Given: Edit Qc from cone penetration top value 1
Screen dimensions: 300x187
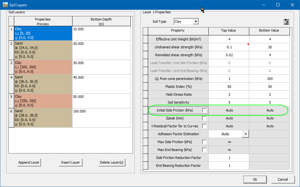Looking at the screenshot, I should coord(229,79).
